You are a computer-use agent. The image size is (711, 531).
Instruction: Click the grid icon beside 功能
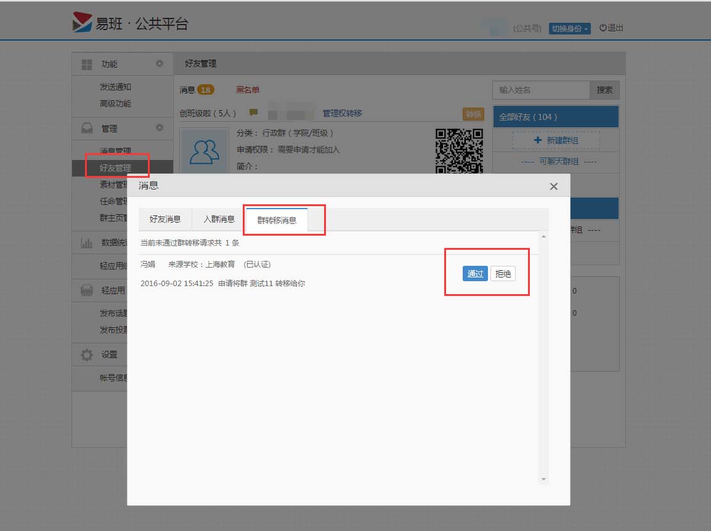tap(87, 64)
